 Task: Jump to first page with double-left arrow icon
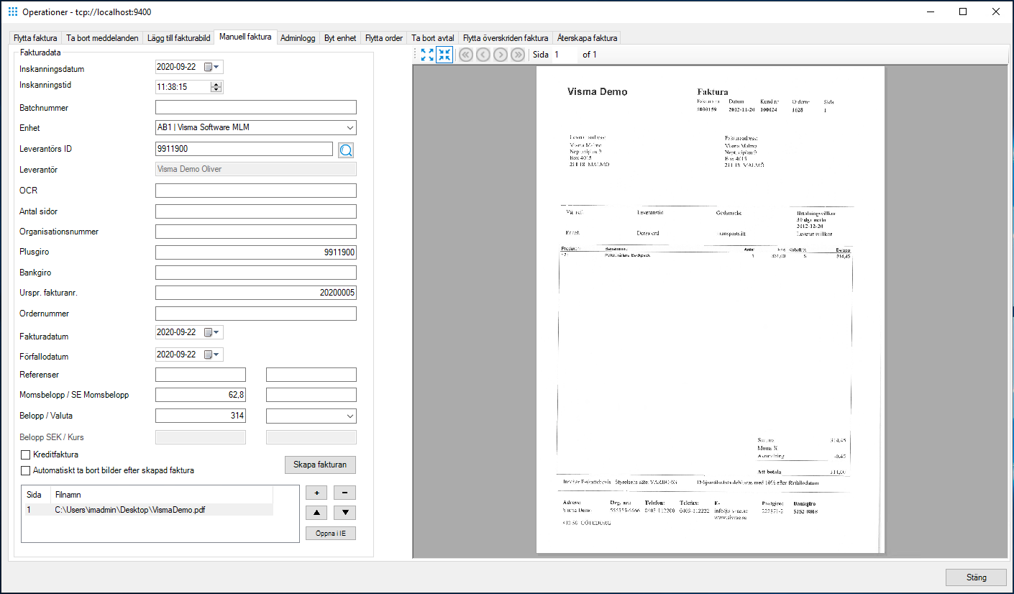(x=465, y=54)
